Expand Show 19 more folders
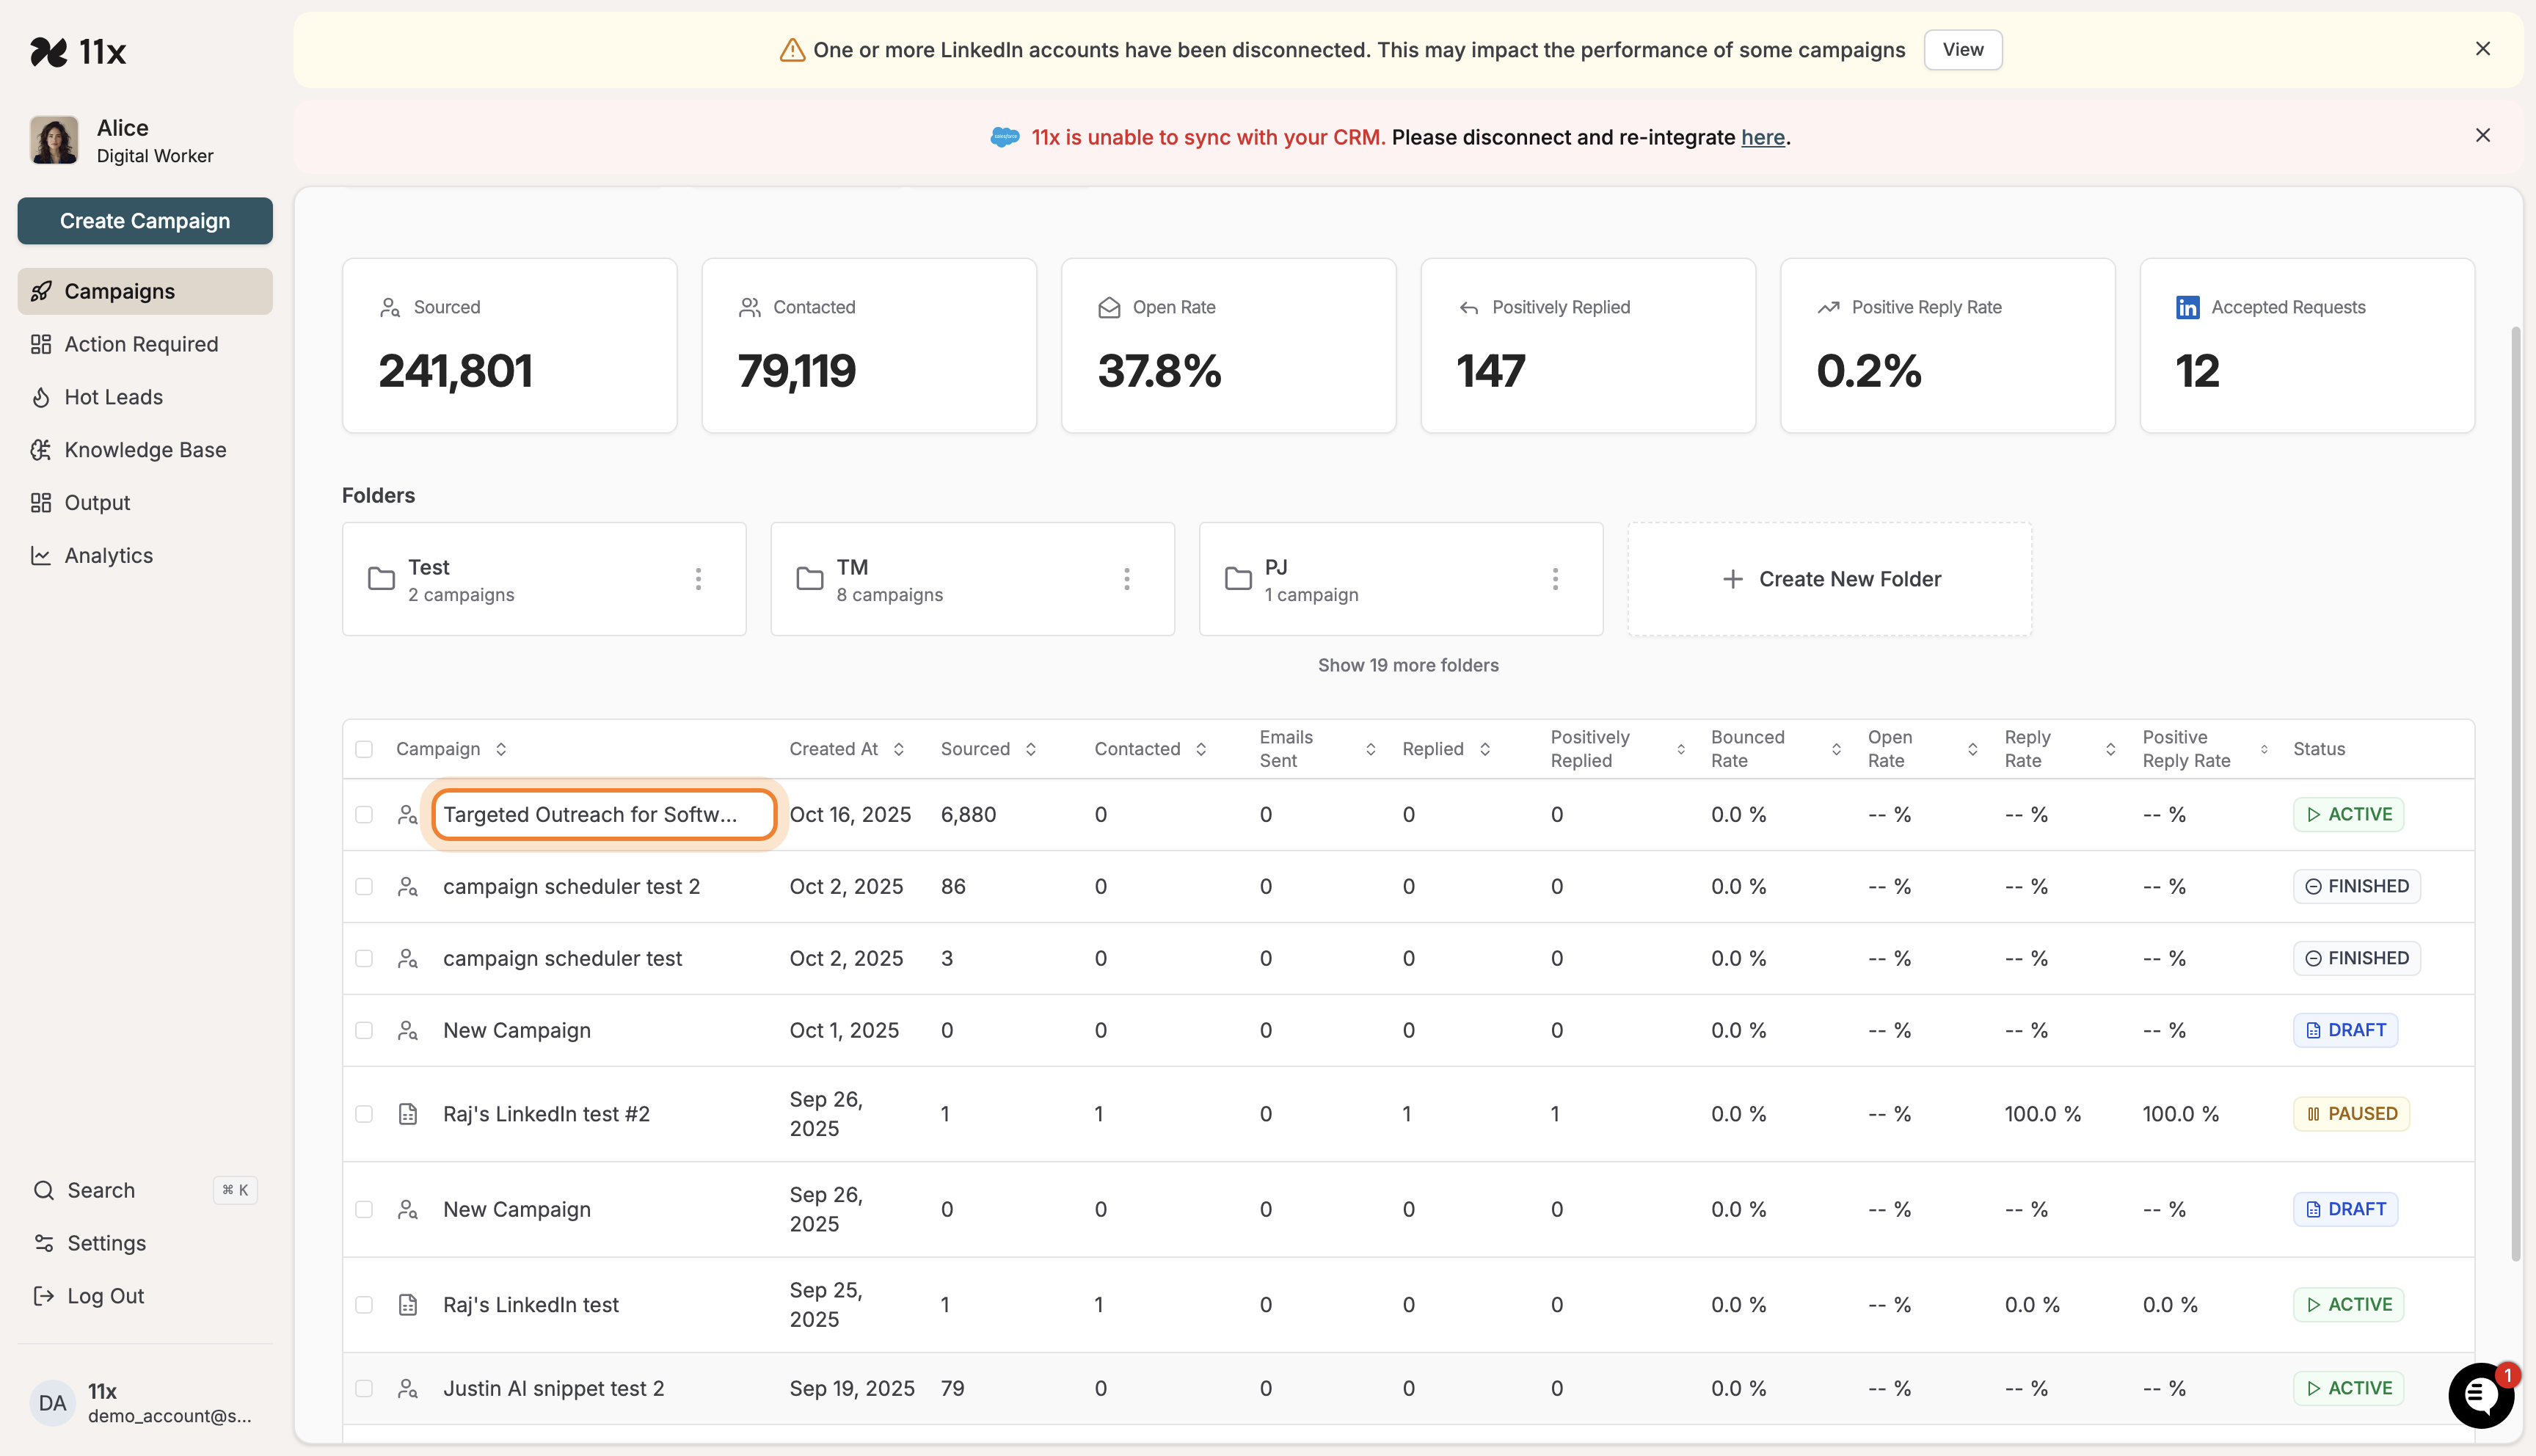 coord(1407,664)
